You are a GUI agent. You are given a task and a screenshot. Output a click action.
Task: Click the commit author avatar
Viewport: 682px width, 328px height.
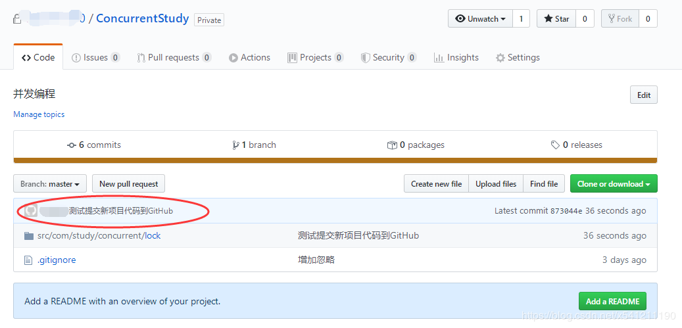[x=30, y=211]
